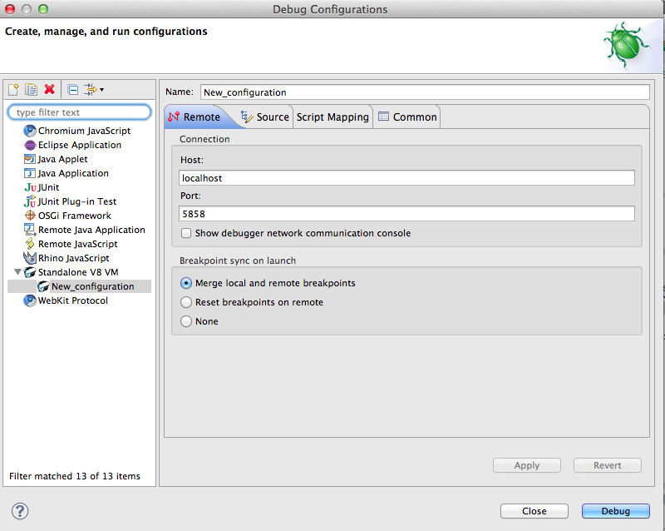Click the Source tab icon
665x531 pixels.
coord(247,117)
